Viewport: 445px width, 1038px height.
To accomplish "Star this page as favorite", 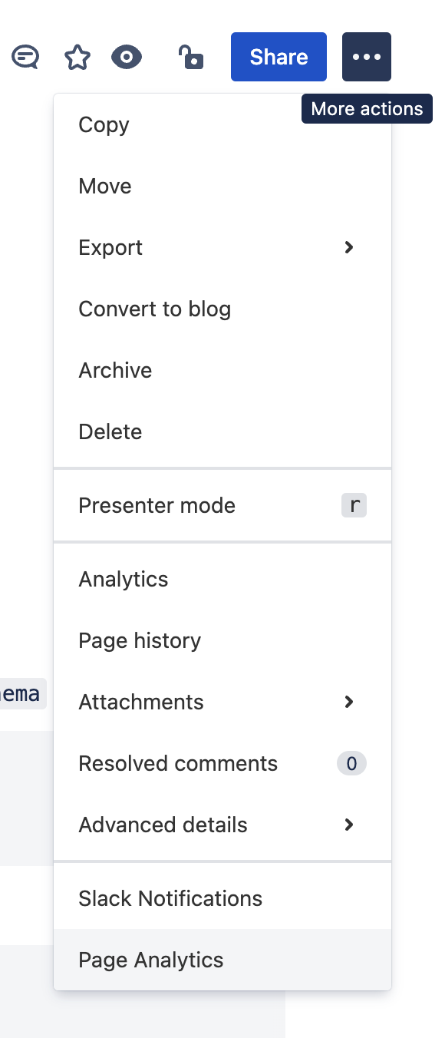I will (77, 57).
